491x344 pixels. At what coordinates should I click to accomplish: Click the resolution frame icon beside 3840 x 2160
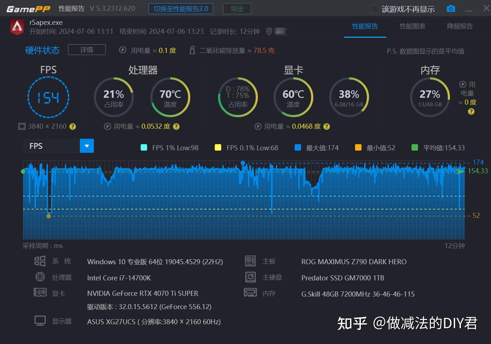(22, 127)
